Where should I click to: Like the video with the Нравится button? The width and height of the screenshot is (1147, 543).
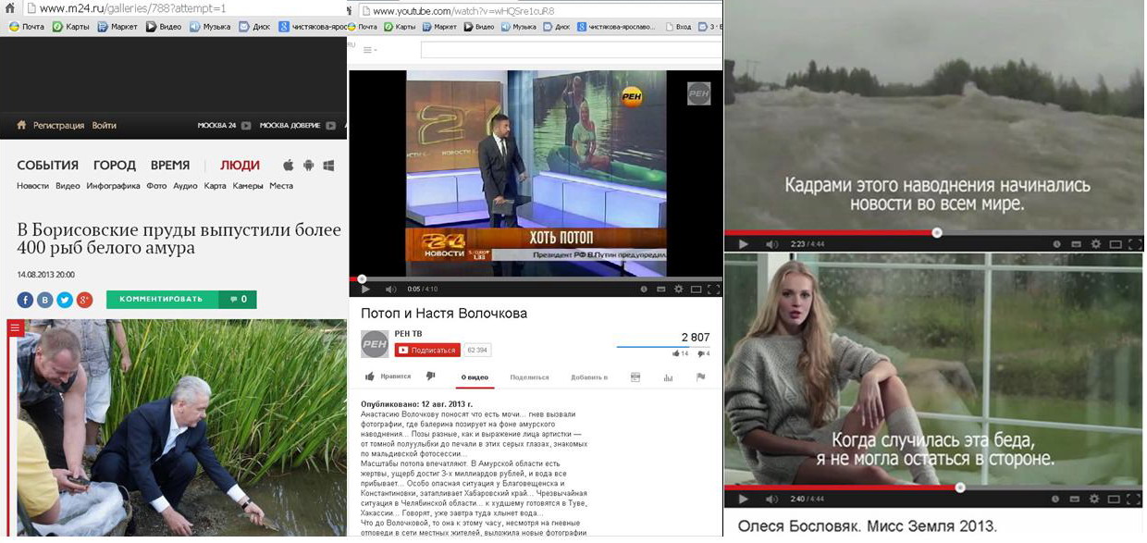(388, 377)
